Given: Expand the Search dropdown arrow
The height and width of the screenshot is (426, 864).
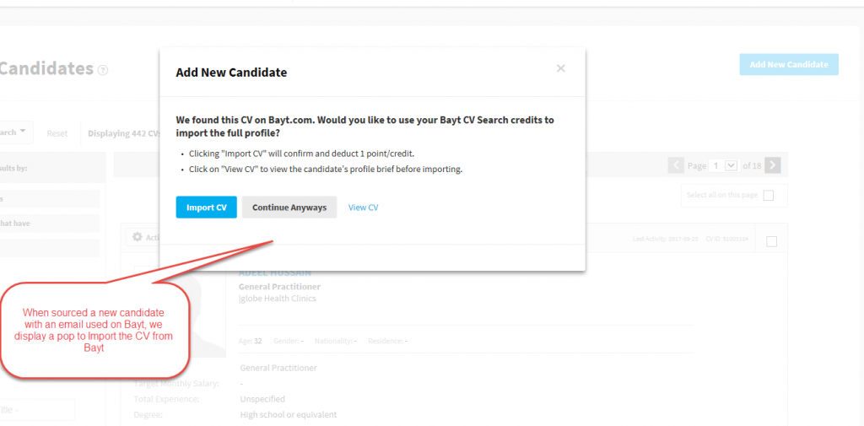Looking at the screenshot, I should tap(23, 131).
